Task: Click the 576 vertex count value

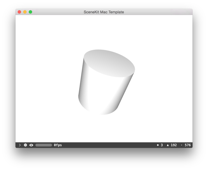Action: pyautogui.click(x=188, y=145)
